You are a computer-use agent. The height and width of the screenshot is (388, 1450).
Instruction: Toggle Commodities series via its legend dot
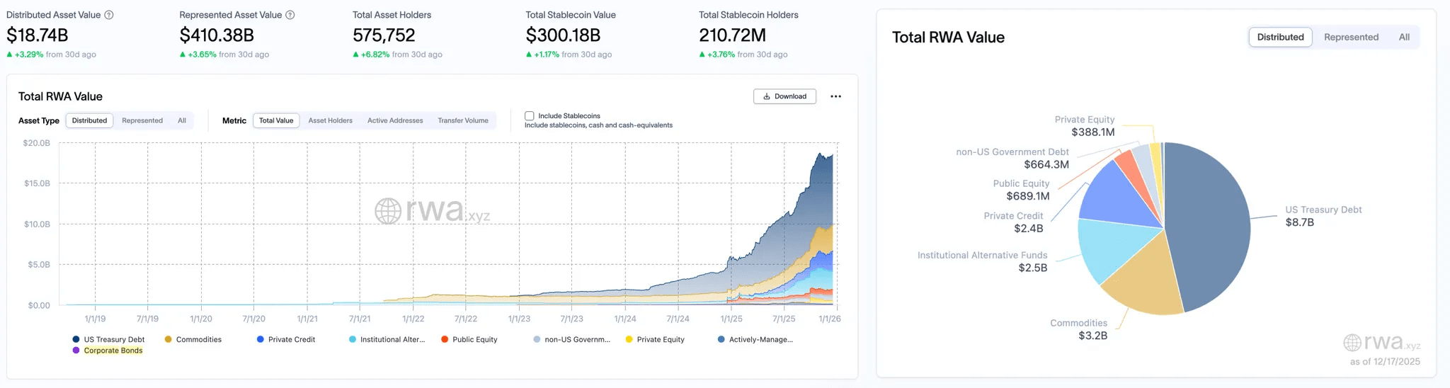click(x=169, y=340)
